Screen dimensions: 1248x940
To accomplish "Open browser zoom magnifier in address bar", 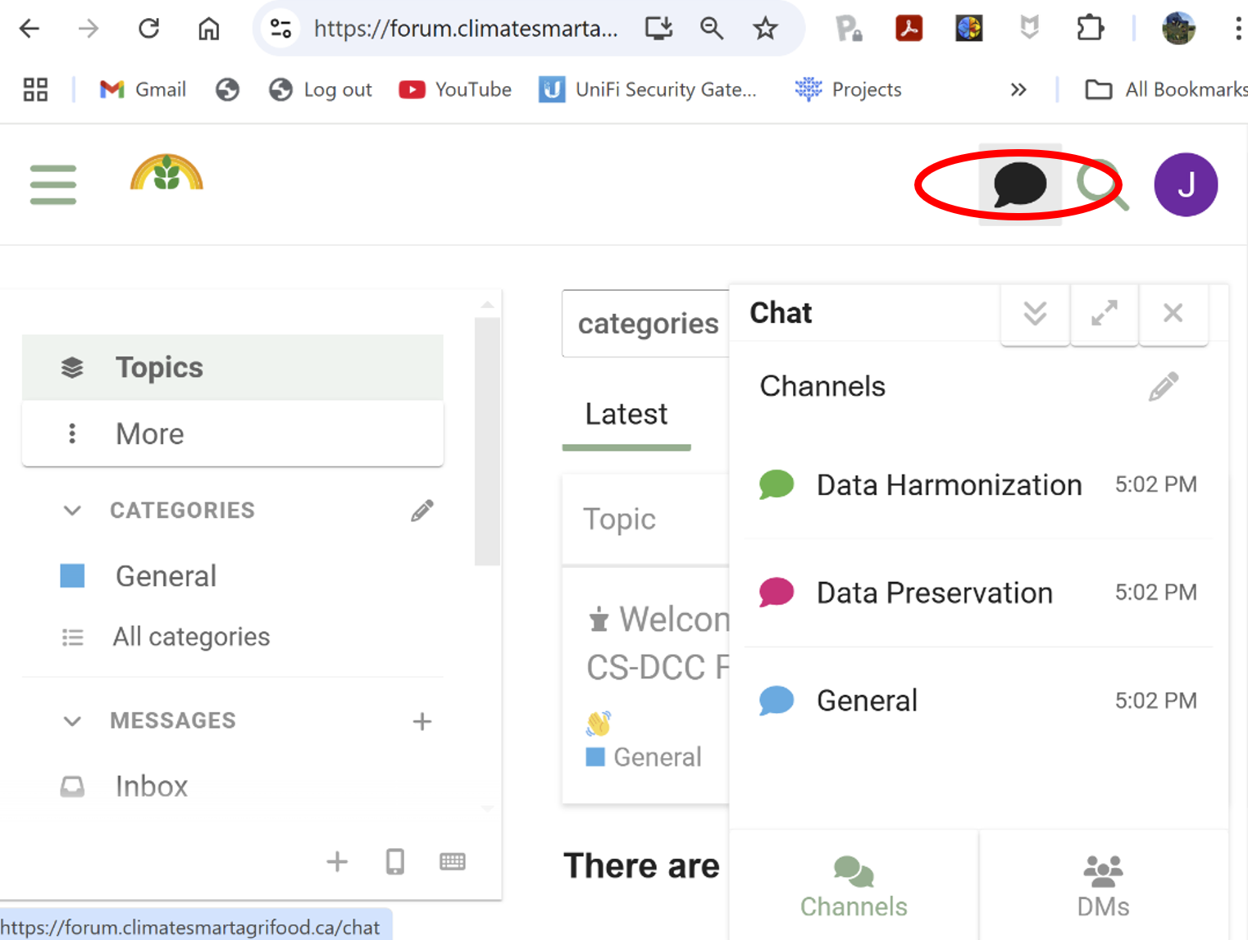I will (712, 29).
